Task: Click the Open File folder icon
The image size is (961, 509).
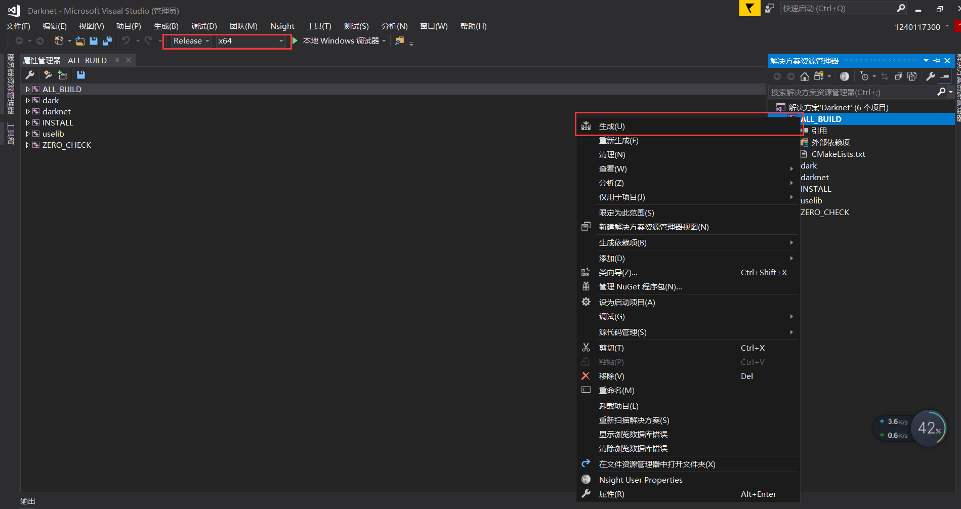Action: point(80,41)
